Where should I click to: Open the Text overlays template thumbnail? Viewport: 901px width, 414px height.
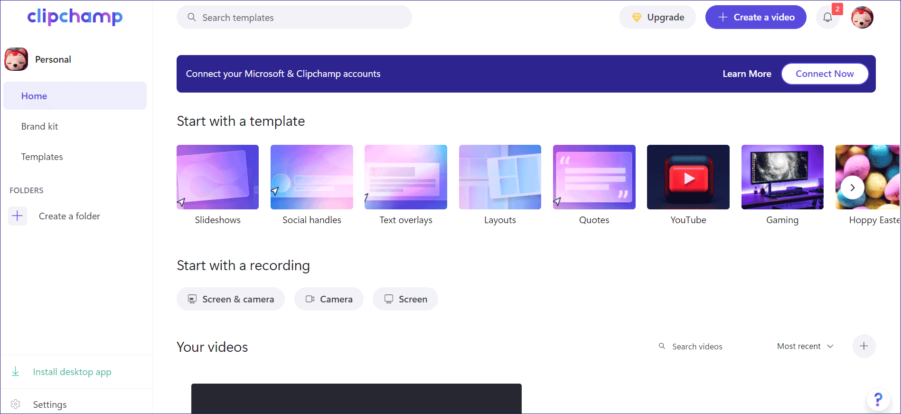pos(406,177)
